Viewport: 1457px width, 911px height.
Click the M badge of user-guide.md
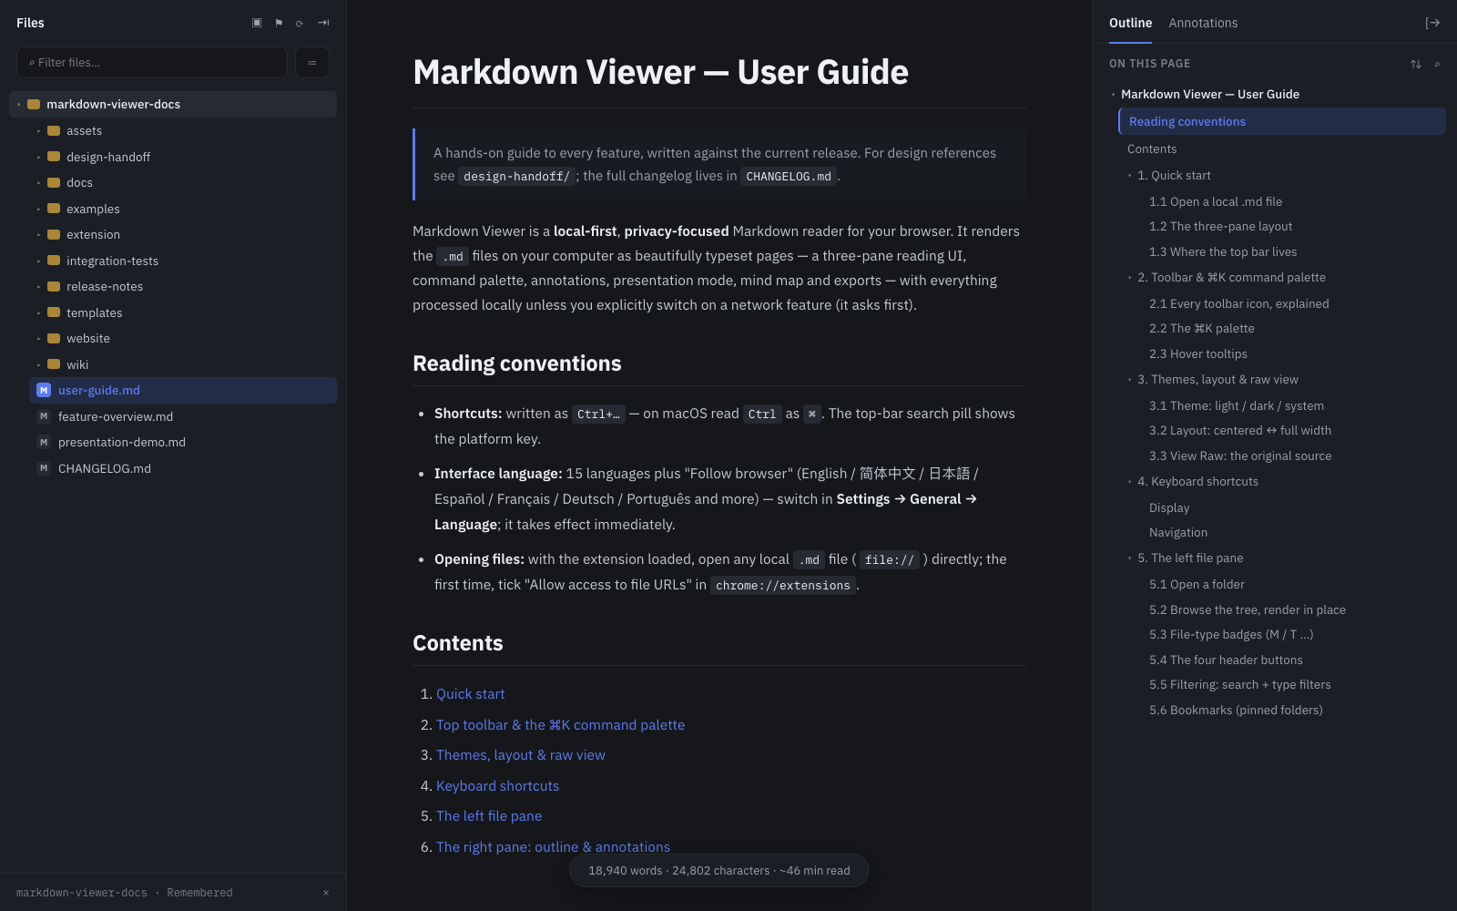44,390
